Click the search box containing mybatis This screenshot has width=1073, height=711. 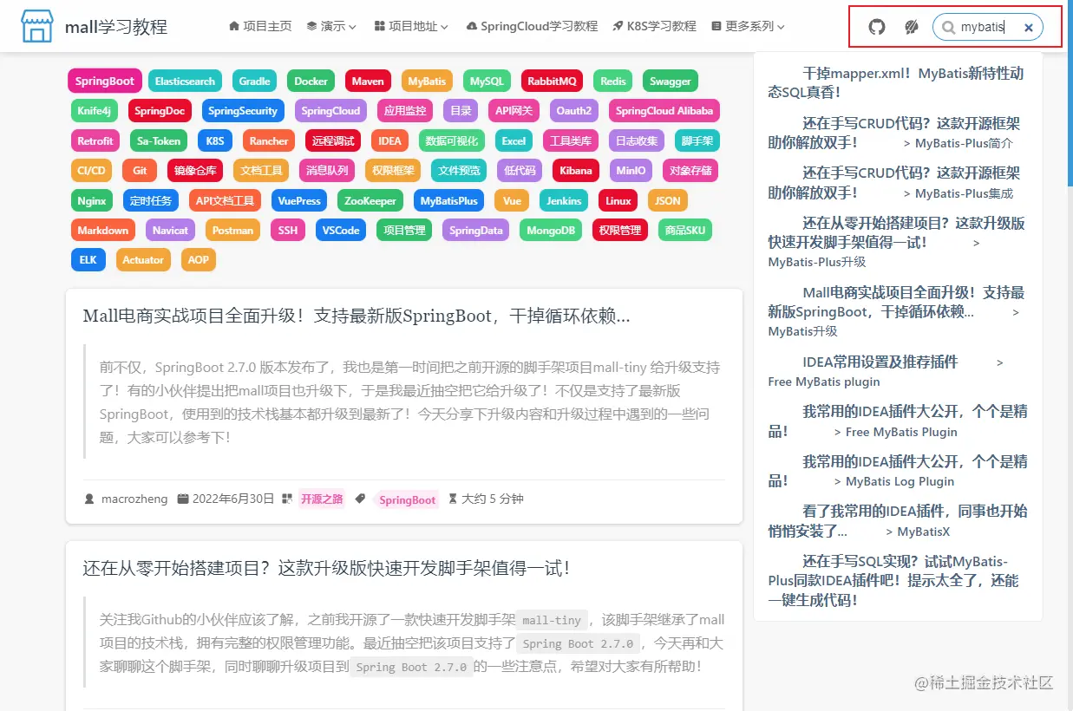click(x=988, y=28)
